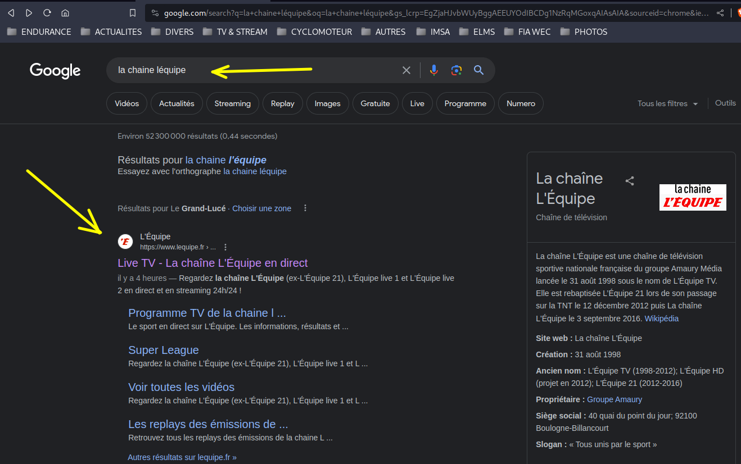Click the Siège social address line
Viewport: 741px width, 464px height.
coord(616,422)
